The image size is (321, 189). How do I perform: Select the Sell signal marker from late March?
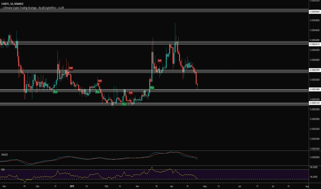point(159,61)
